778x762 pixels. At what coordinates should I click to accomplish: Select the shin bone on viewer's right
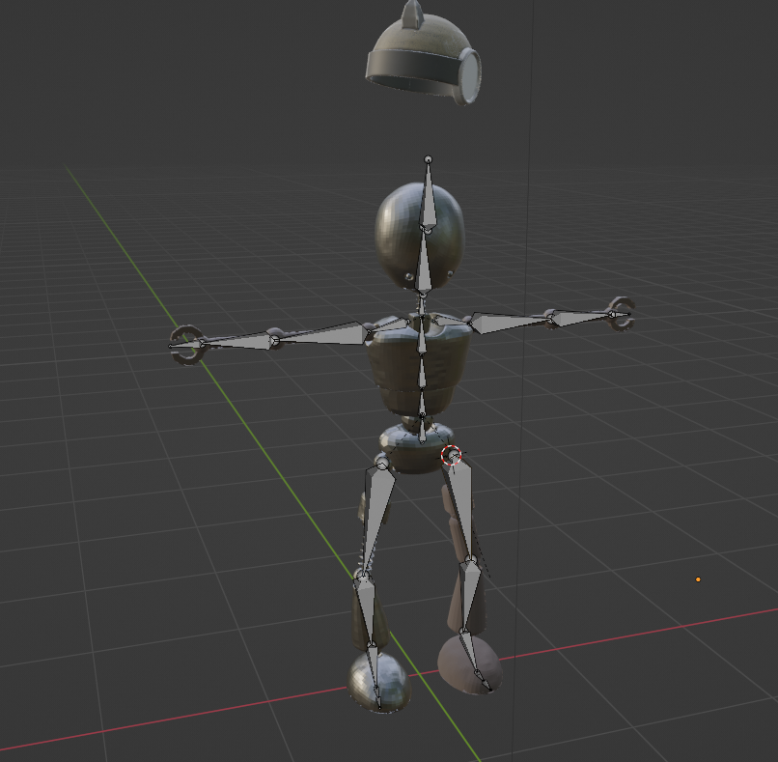point(469,596)
